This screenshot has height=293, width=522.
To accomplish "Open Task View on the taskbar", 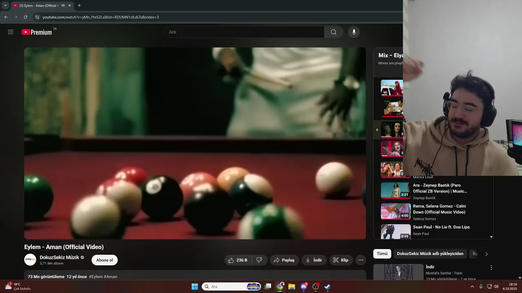I will (268, 286).
